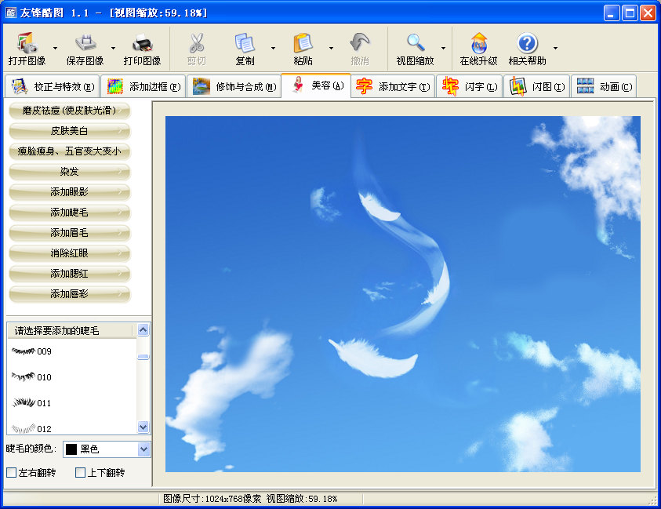Switch to the Add Text (添加文字) tab

392,86
